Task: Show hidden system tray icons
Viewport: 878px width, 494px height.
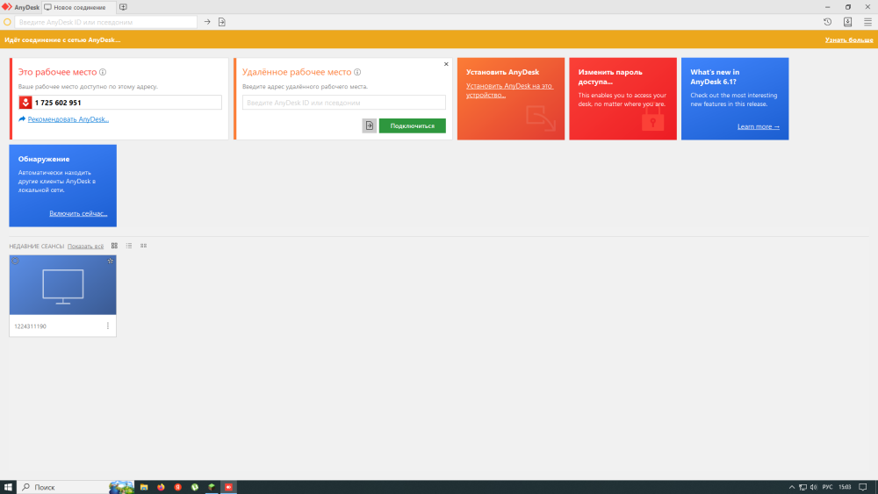Action: point(792,487)
